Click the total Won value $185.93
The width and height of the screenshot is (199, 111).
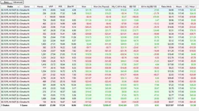click(x=88, y=105)
